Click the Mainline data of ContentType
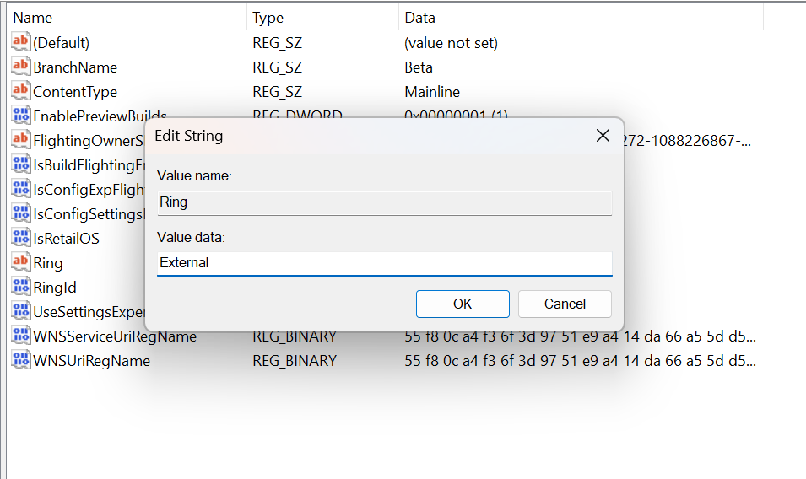 (x=432, y=91)
